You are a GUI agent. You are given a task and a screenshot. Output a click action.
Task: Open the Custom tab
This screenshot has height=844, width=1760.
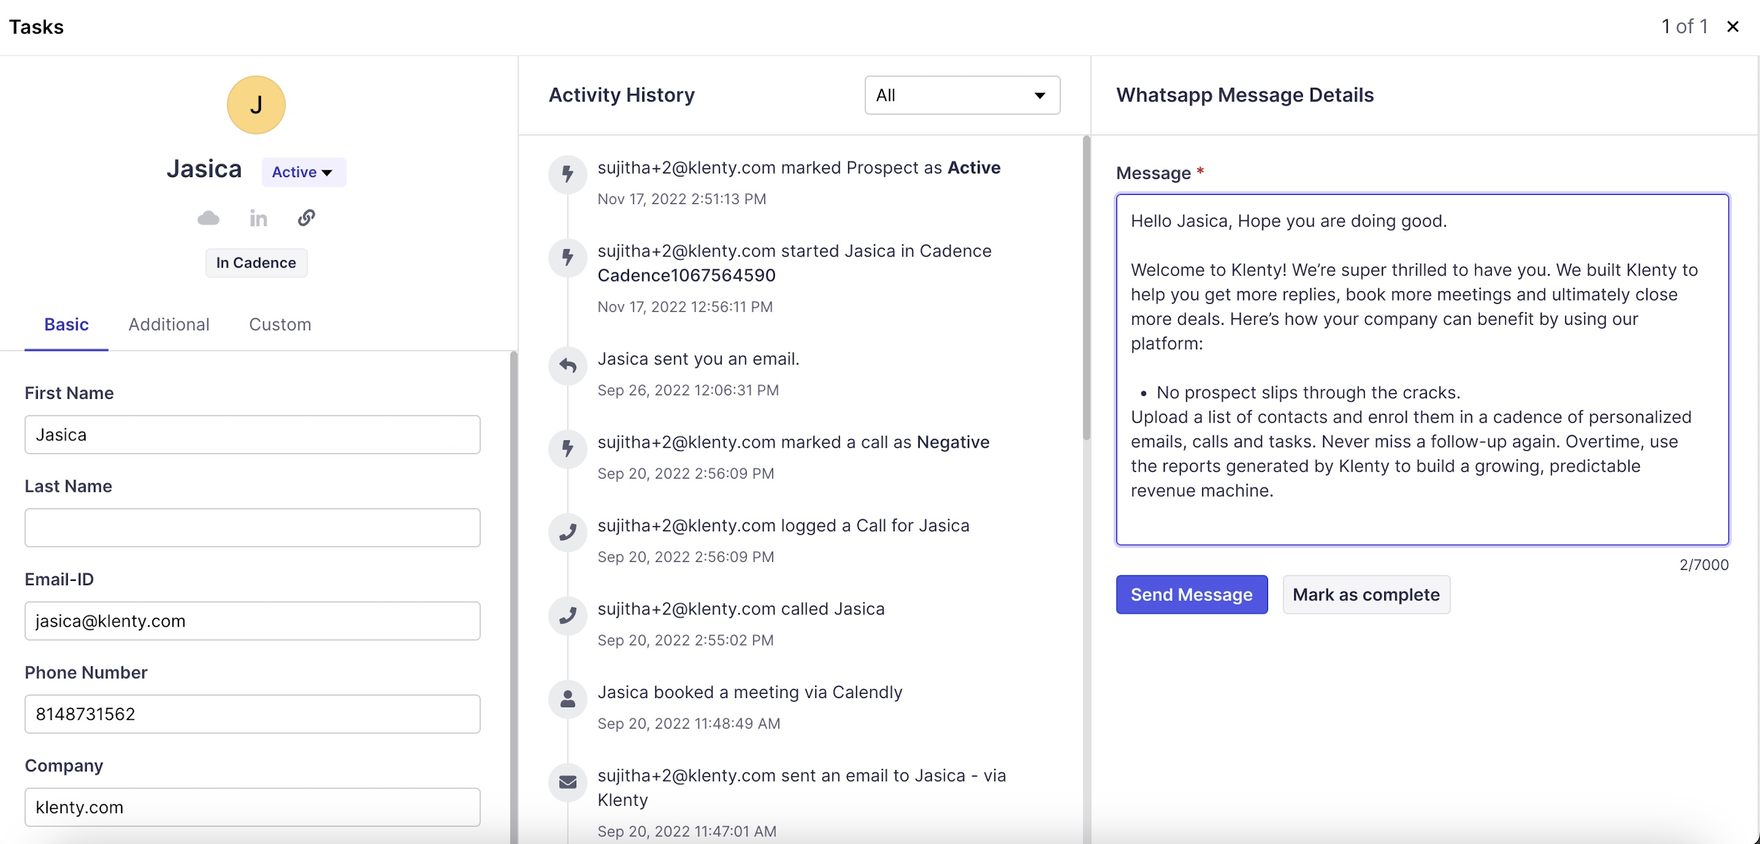coord(280,324)
